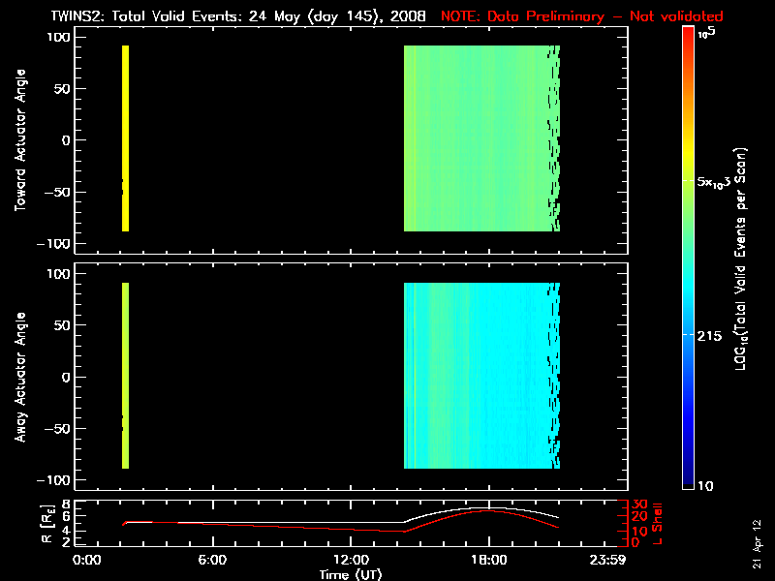The image size is (775, 581).
Task: Click the color bar scale on the right
Action: (689, 258)
